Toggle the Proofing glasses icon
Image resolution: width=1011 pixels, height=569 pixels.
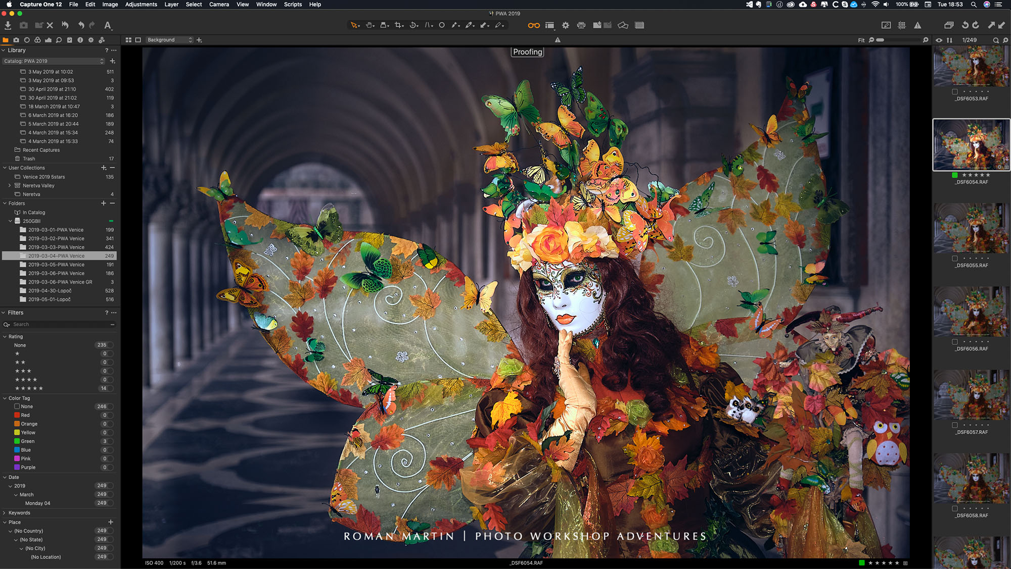coord(534,25)
